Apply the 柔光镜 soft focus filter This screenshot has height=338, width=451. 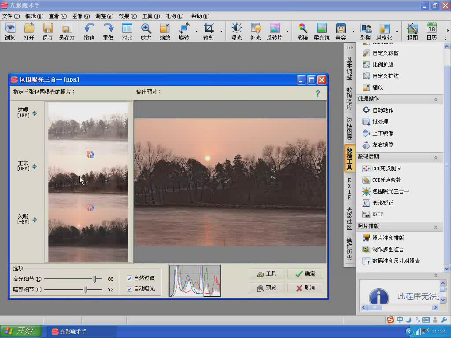tap(322, 31)
